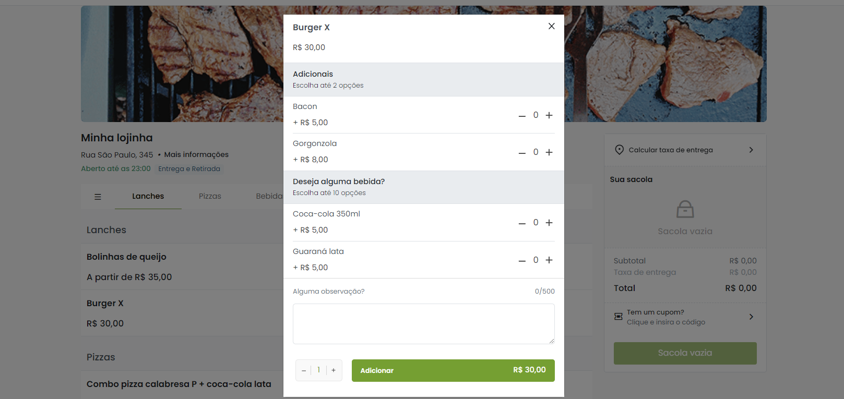
Task: Add a Coca-cola 350ml with plus icon
Action: click(x=549, y=223)
